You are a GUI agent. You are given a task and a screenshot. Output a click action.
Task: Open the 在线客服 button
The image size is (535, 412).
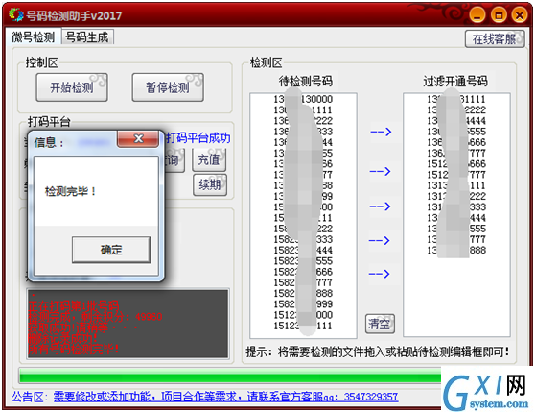click(x=495, y=39)
